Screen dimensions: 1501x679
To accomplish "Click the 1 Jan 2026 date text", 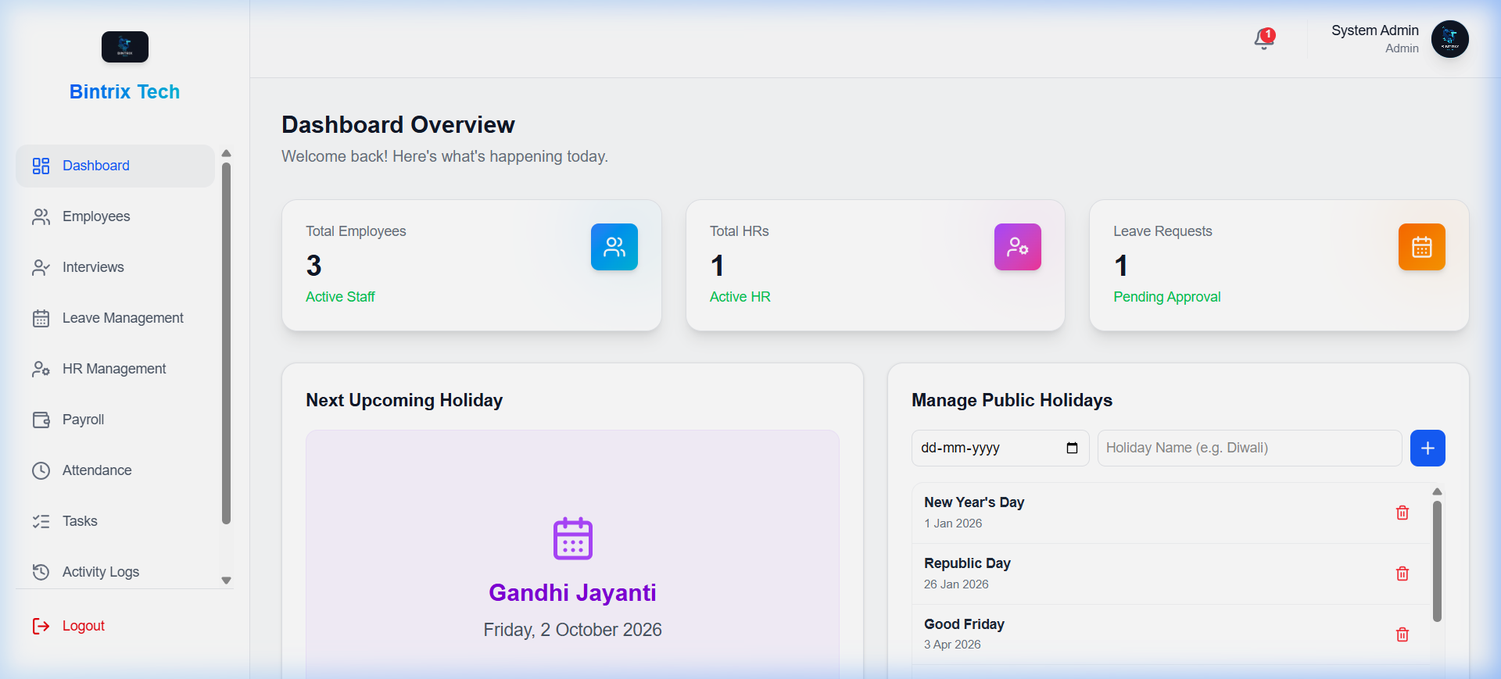I will point(953,524).
